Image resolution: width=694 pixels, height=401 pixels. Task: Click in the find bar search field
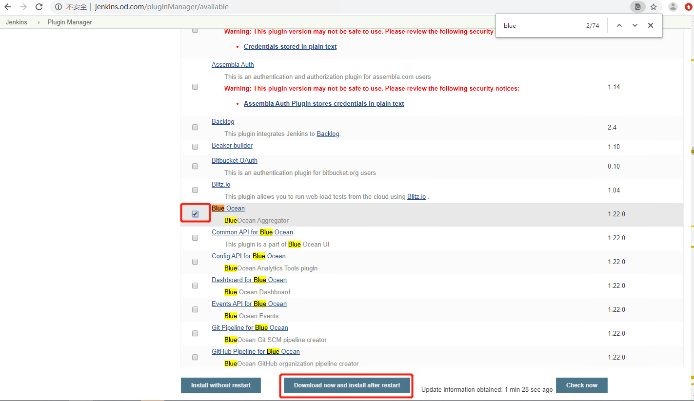click(x=541, y=25)
